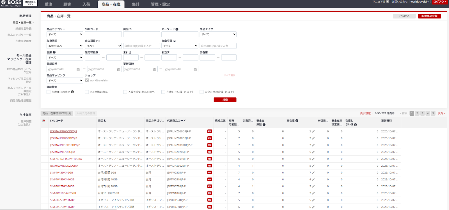
Task: Click the 新規商品登録 button
Action: pos(429,16)
